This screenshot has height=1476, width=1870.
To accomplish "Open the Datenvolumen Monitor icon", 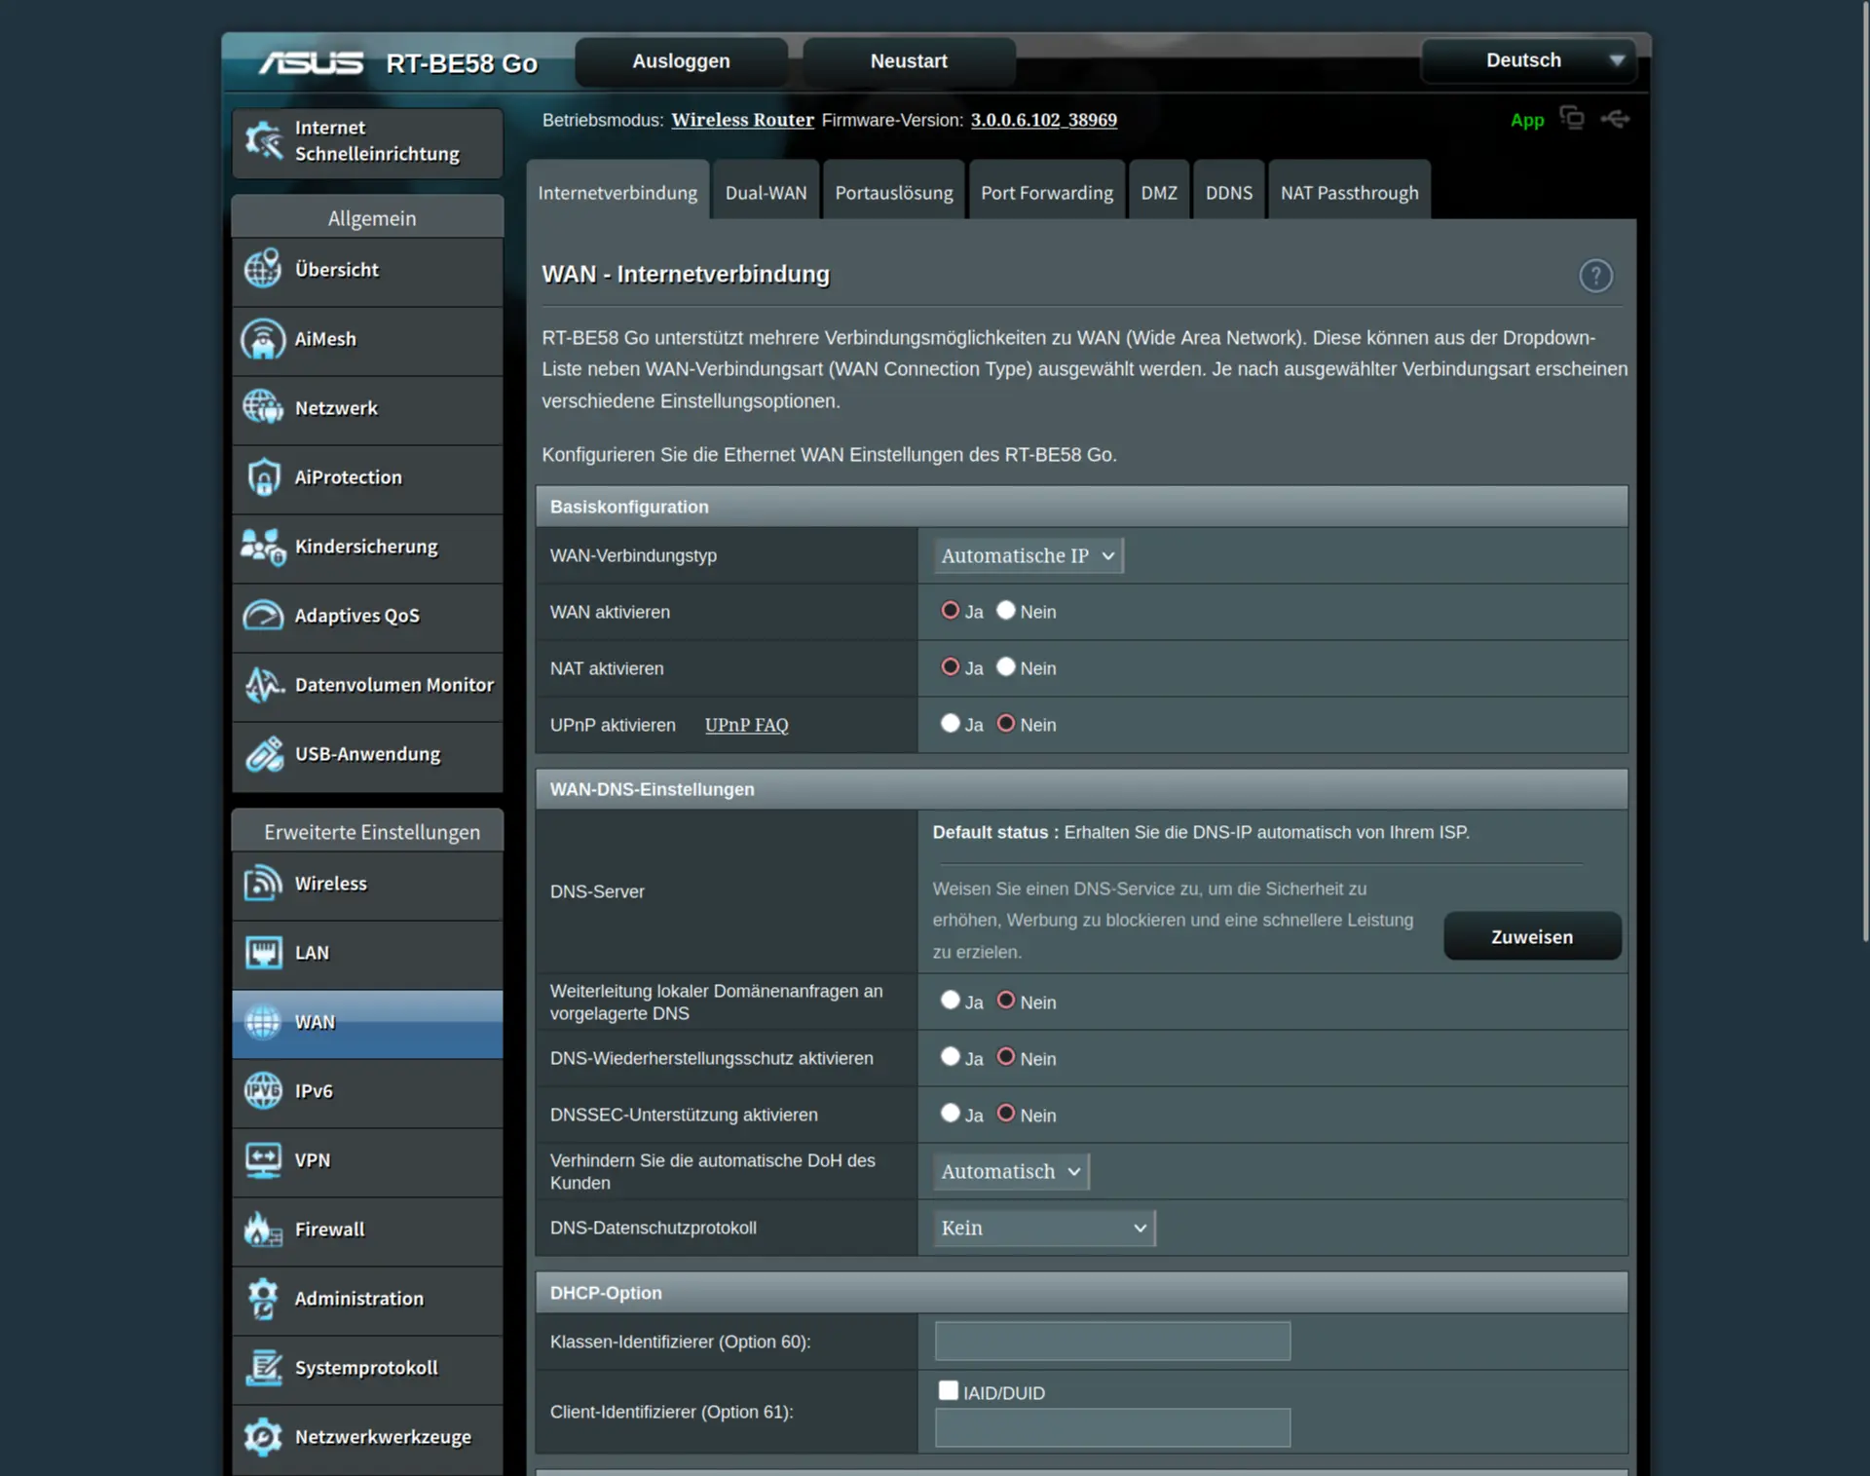I will pos(263,685).
